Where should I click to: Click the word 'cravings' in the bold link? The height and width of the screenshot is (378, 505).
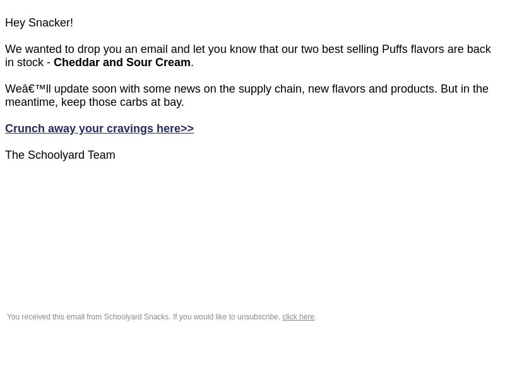click(x=130, y=129)
